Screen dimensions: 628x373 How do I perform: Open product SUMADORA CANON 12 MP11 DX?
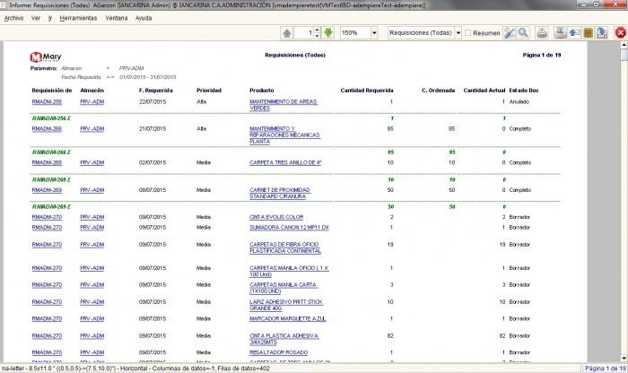click(289, 228)
